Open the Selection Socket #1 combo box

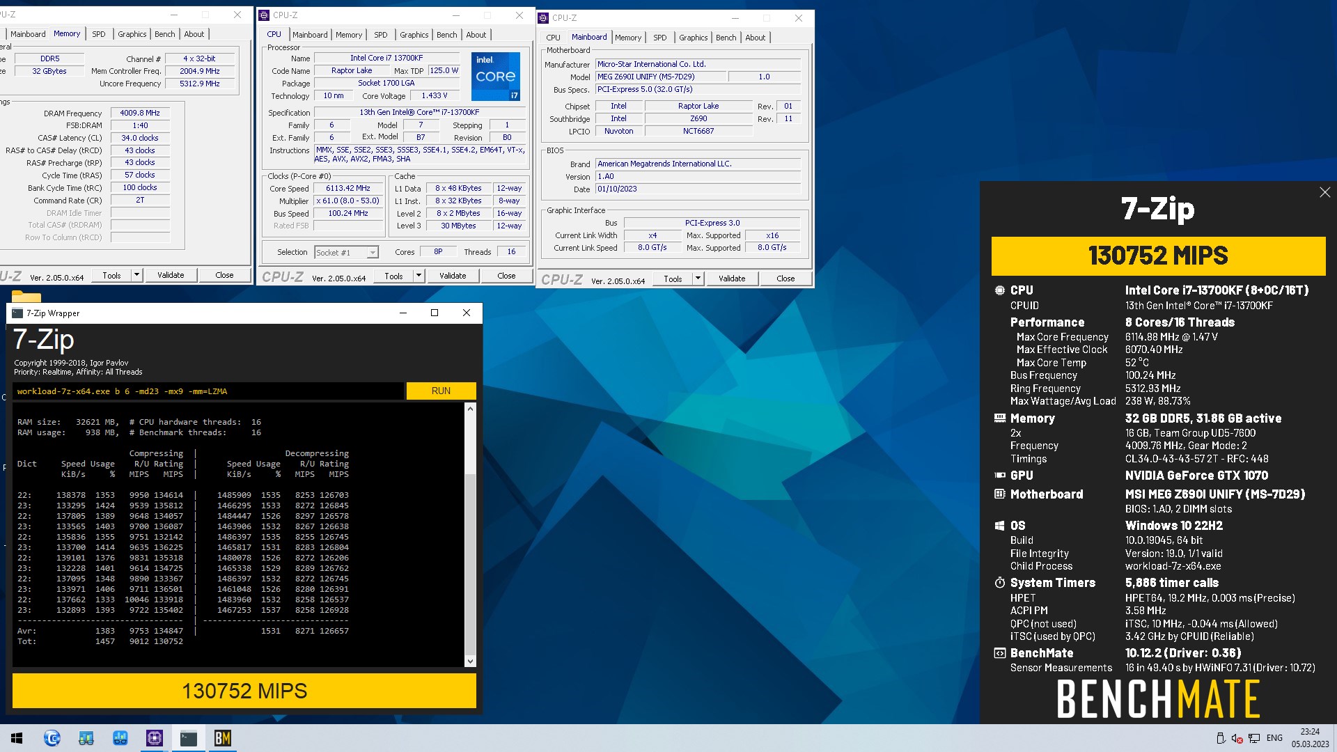[346, 253]
